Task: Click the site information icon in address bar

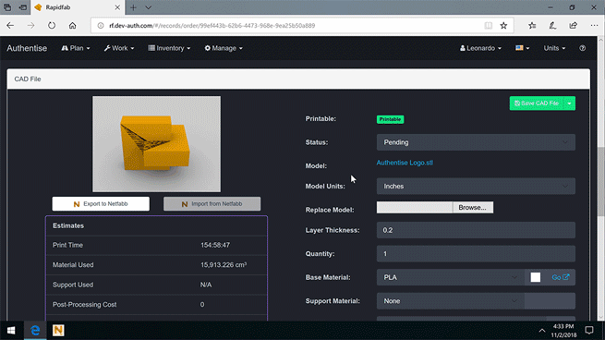Action: coord(101,26)
